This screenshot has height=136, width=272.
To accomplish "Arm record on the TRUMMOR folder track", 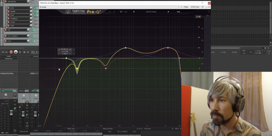I will pyautogui.click(x=5, y=2).
